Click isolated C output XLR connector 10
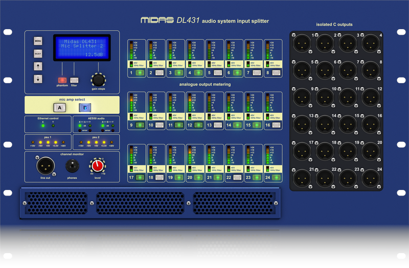The image size is (409, 268). tap(325, 98)
